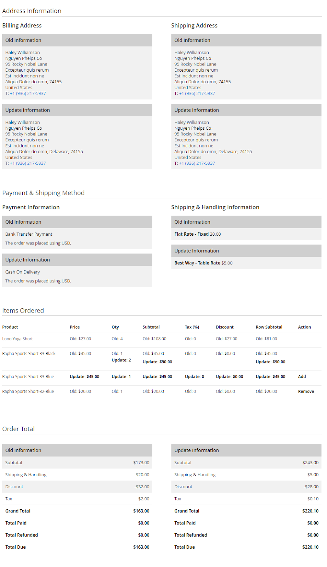Click phone number in Billing Address Old Information
The image size is (327, 567).
28,94
